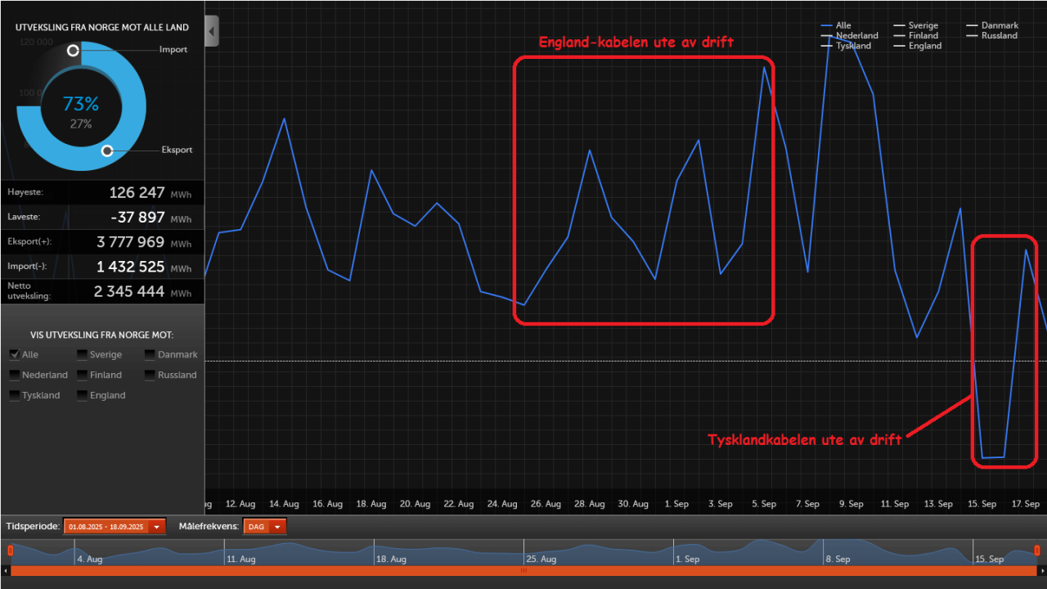Click the Danmark legend line icon
The width and height of the screenshot is (1047, 589).
[971, 25]
